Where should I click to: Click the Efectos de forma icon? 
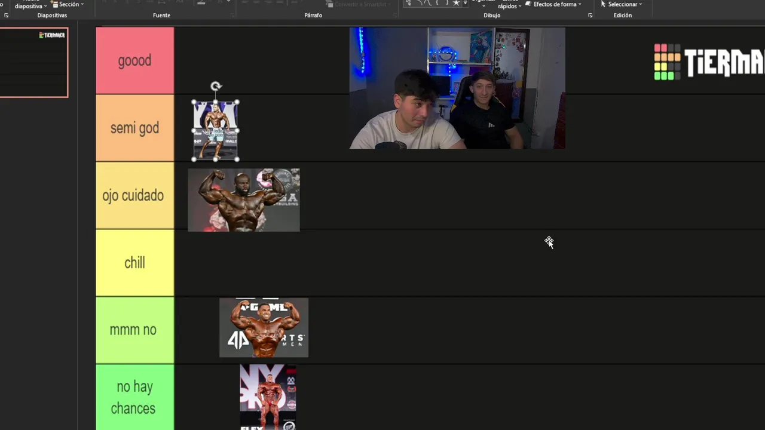(x=528, y=4)
